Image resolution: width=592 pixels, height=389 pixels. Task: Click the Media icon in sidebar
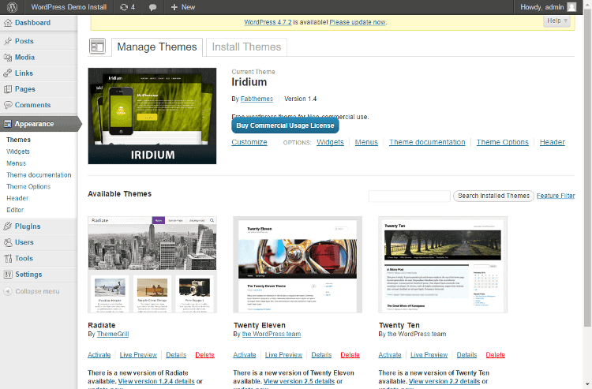point(8,58)
